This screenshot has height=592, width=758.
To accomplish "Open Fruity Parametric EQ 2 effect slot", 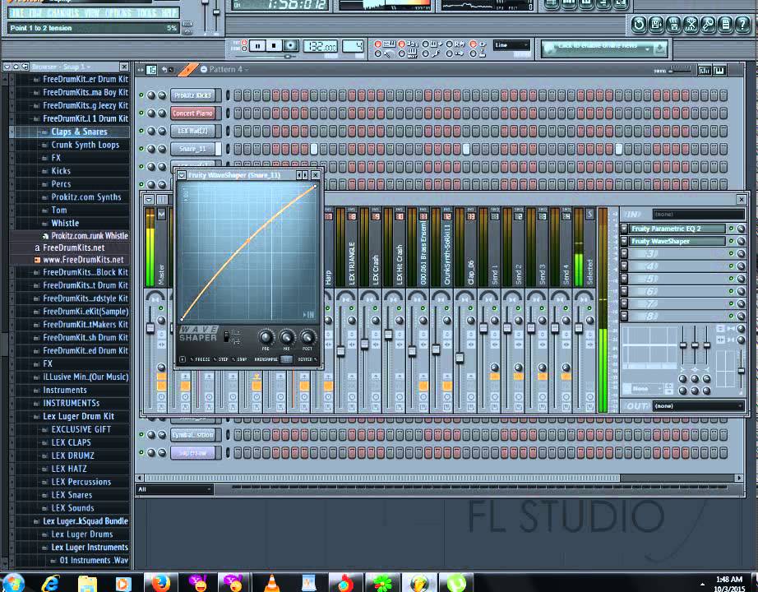I will click(x=677, y=229).
